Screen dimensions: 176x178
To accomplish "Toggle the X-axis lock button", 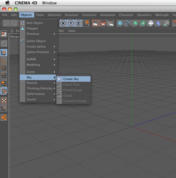I will tap(63, 23).
